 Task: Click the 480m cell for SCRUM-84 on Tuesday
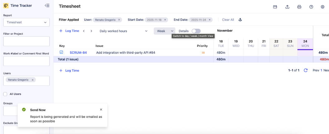(x=221, y=52)
